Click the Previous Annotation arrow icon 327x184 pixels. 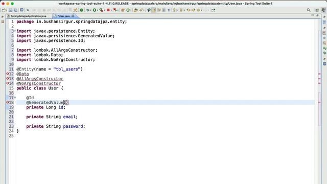pos(181,10)
